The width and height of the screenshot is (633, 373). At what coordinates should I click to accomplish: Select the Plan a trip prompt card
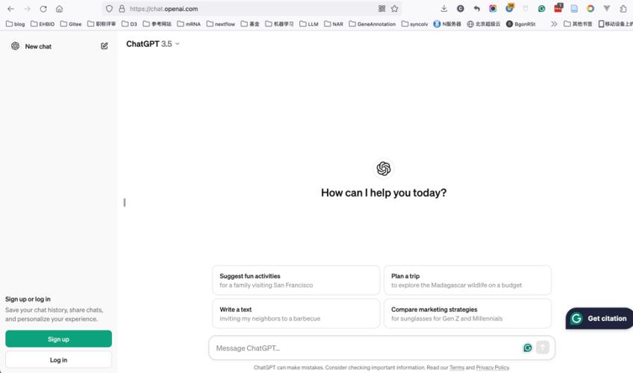467,280
